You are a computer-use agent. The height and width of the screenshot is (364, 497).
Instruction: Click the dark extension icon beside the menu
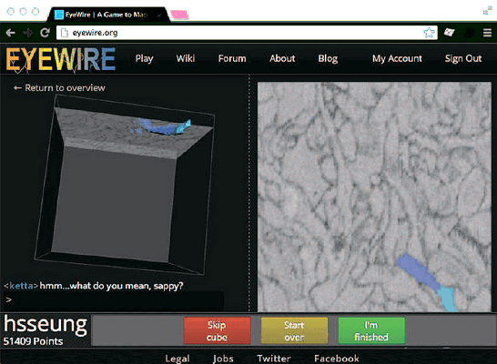click(x=469, y=33)
